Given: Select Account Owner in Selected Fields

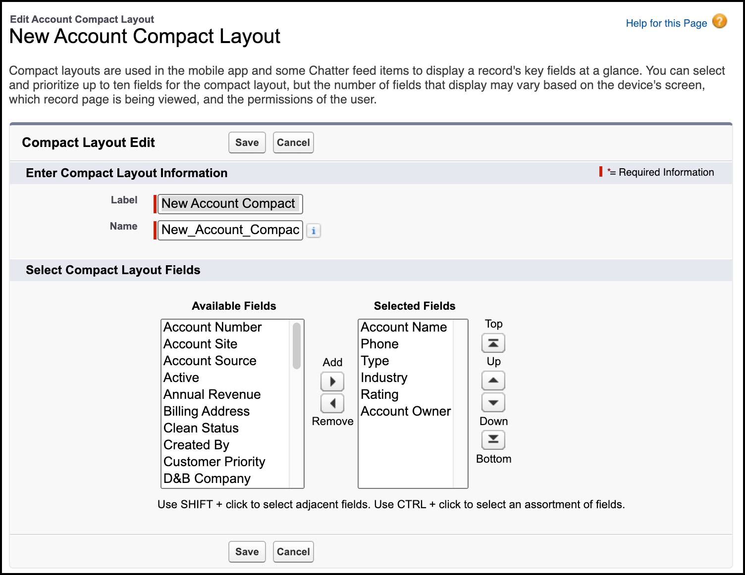Looking at the screenshot, I should (x=406, y=411).
